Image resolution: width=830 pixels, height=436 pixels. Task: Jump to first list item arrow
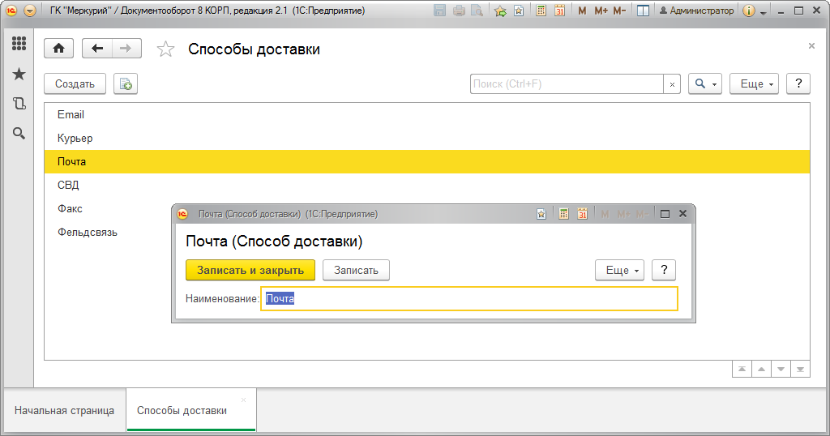[x=742, y=370]
